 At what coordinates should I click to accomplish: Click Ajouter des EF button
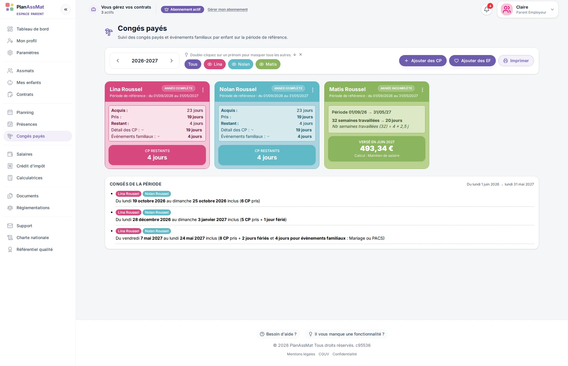click(472, 61)
